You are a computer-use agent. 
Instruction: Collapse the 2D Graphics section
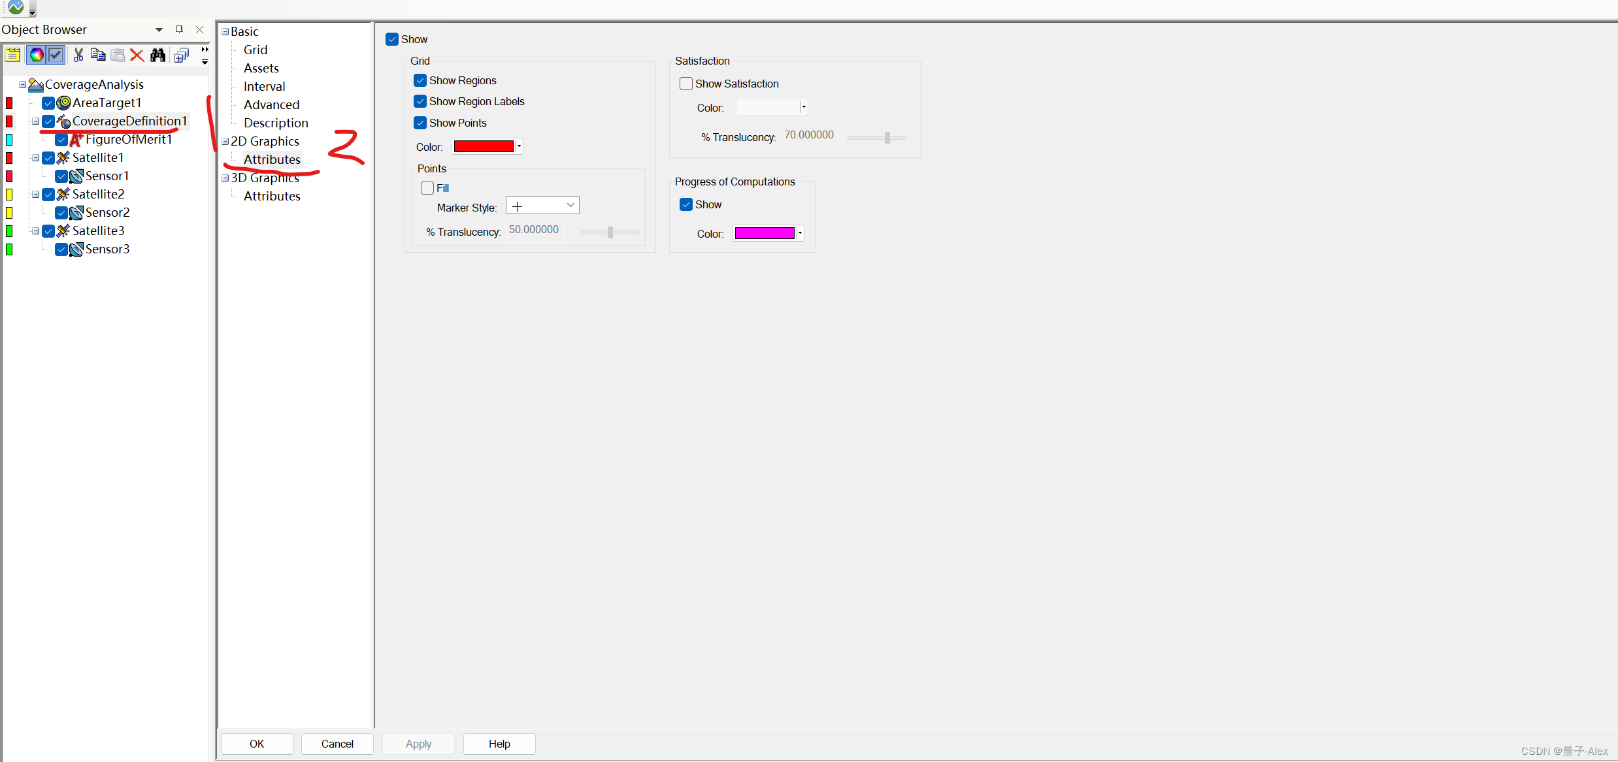point(225,141)
